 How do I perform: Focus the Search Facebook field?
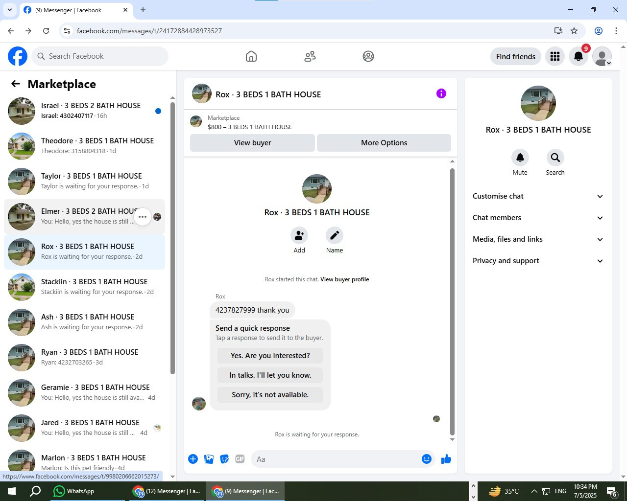(100, 56)
